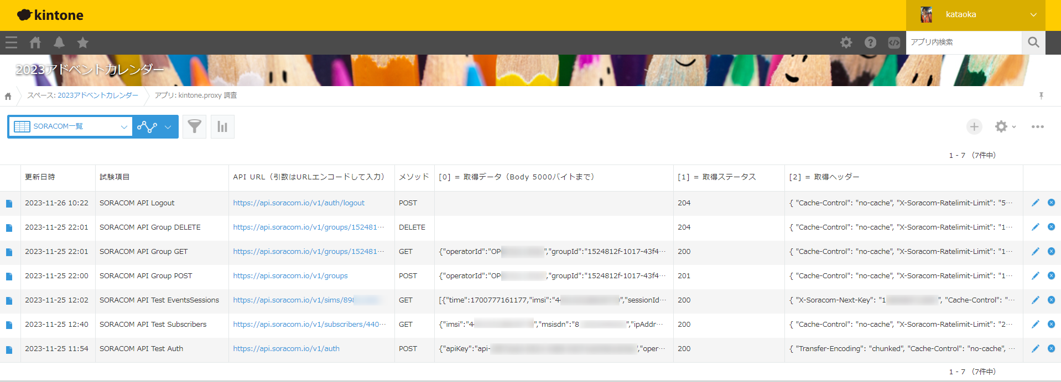Delete the Test EventsSessions record

pyautogui.click(x=1051, y=300)
